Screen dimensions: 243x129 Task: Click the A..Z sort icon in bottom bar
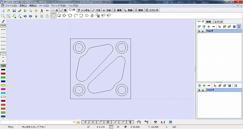163,122
